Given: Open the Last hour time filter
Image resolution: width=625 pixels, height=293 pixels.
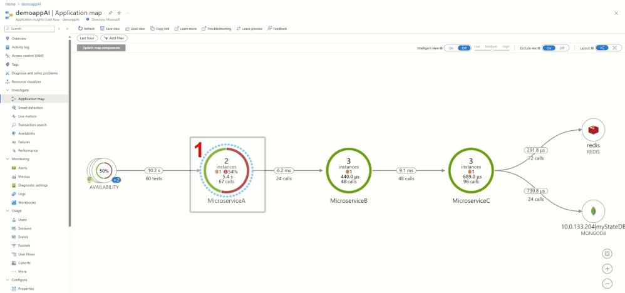Looking at the screenshot, I should coord(87,38).
